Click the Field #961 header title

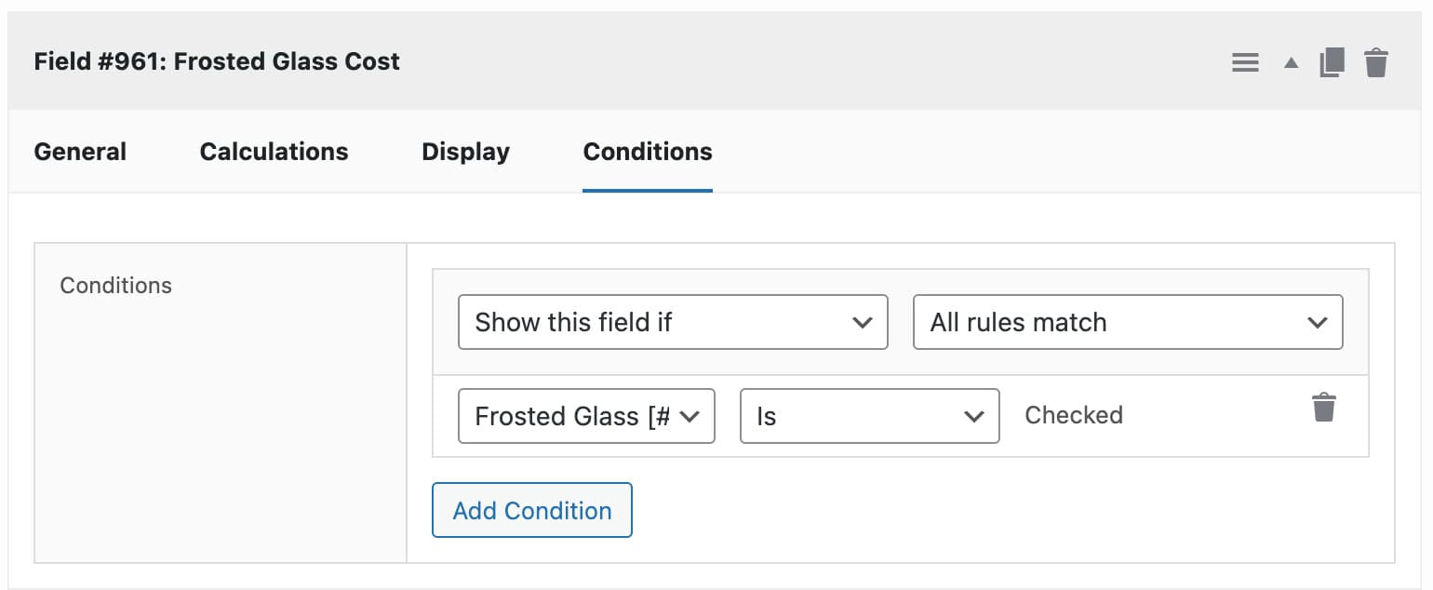click(216, 61)
